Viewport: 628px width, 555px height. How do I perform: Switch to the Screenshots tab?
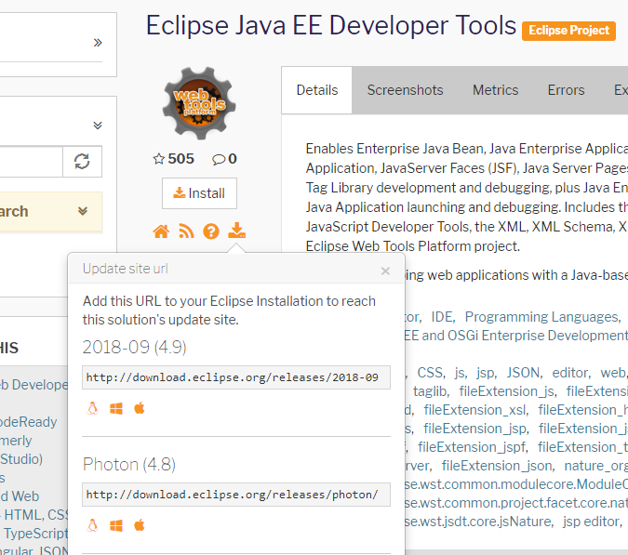(405, 90)
